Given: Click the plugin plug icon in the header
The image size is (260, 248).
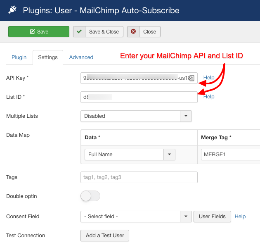Looking at the screenshot, I should 12,10.
